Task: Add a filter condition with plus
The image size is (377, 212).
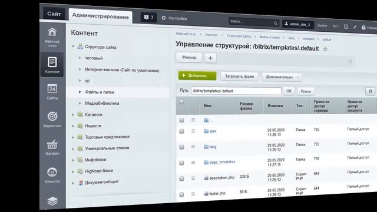Action: [x=210, y=58]
